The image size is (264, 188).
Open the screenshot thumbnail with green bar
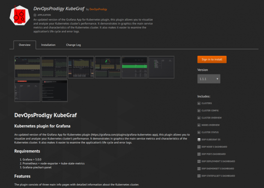134,66
